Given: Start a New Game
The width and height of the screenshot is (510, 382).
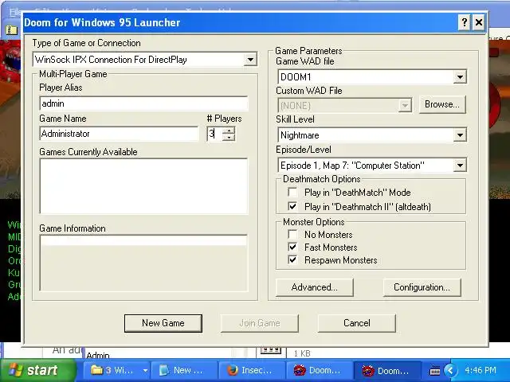Looking at the screenshot, I should tap(163, 323).
